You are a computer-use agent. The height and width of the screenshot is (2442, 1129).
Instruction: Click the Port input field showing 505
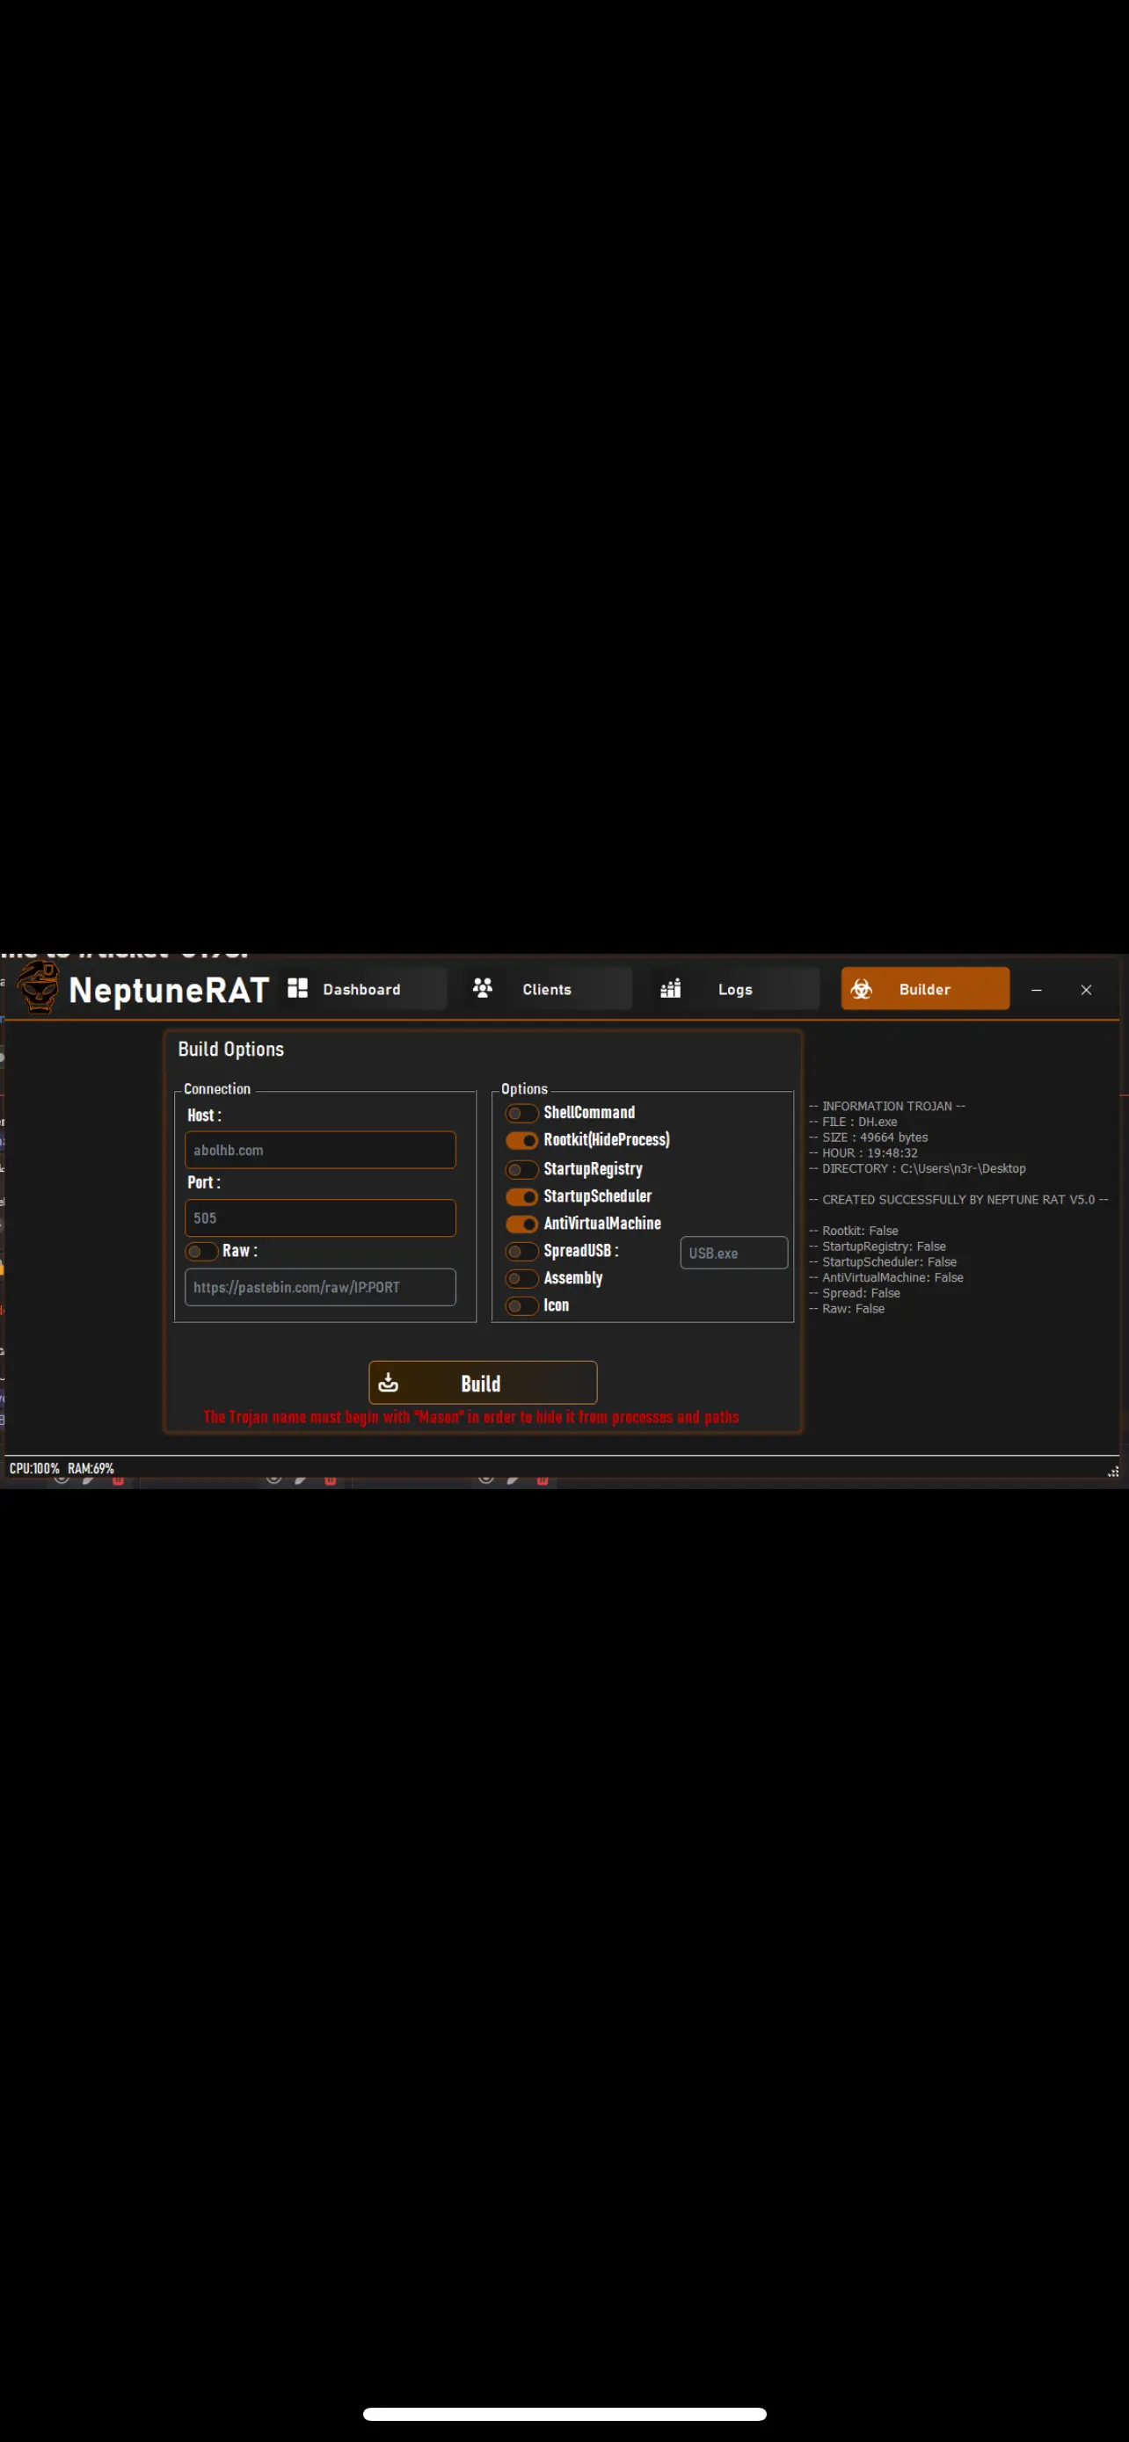[x=320, y=1218]
